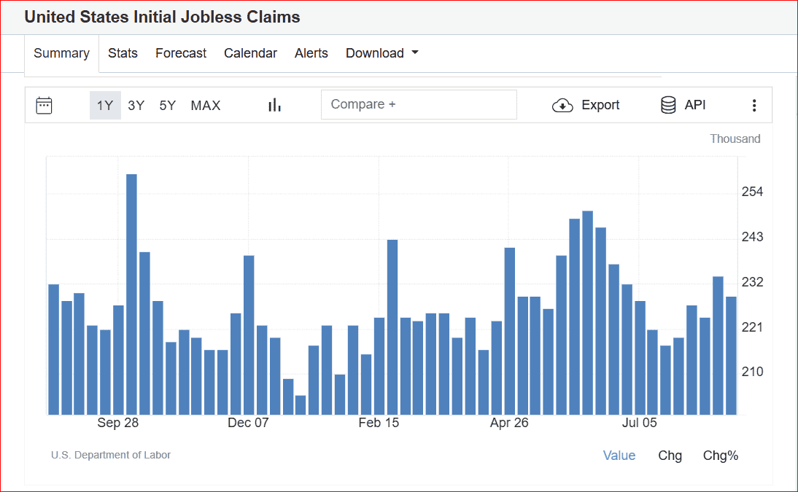Switch chart to Chg view
The image size is (798, 492).
point(670,456)
